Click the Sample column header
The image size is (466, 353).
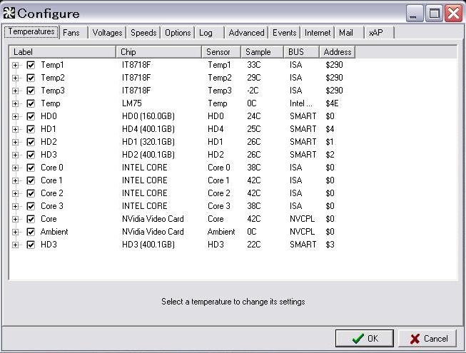point(263,52)
